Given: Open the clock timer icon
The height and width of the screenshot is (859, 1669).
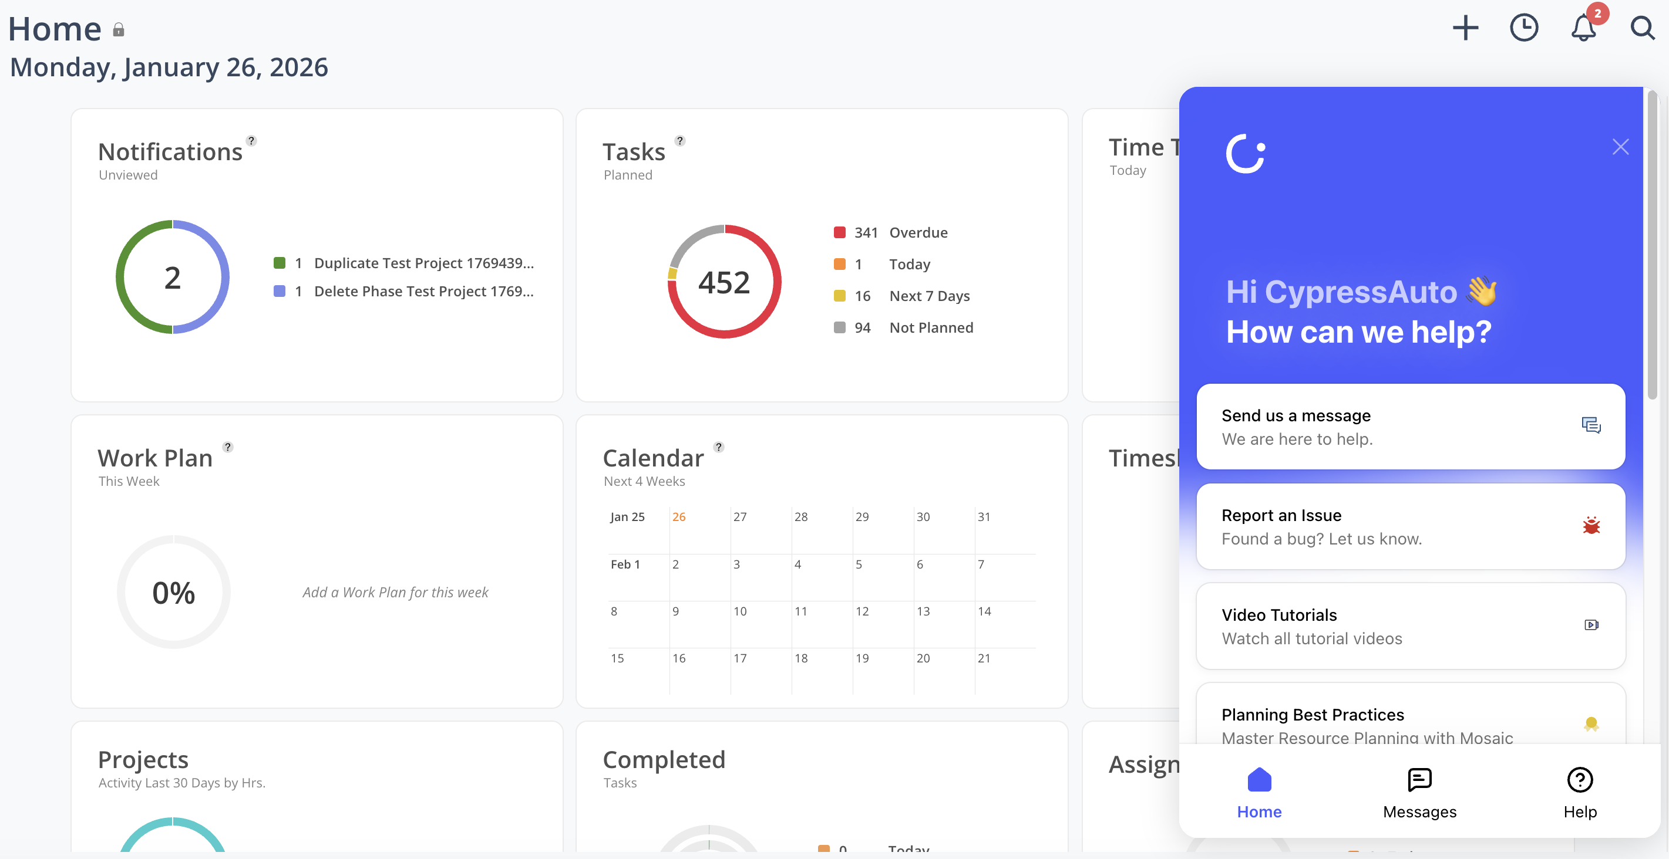Looking at the screenshot, I should (1523, 28).
